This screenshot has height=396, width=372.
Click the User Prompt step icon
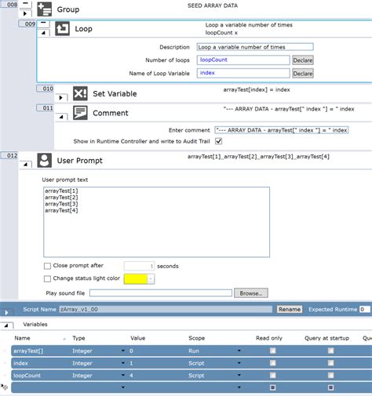[45, 160]
